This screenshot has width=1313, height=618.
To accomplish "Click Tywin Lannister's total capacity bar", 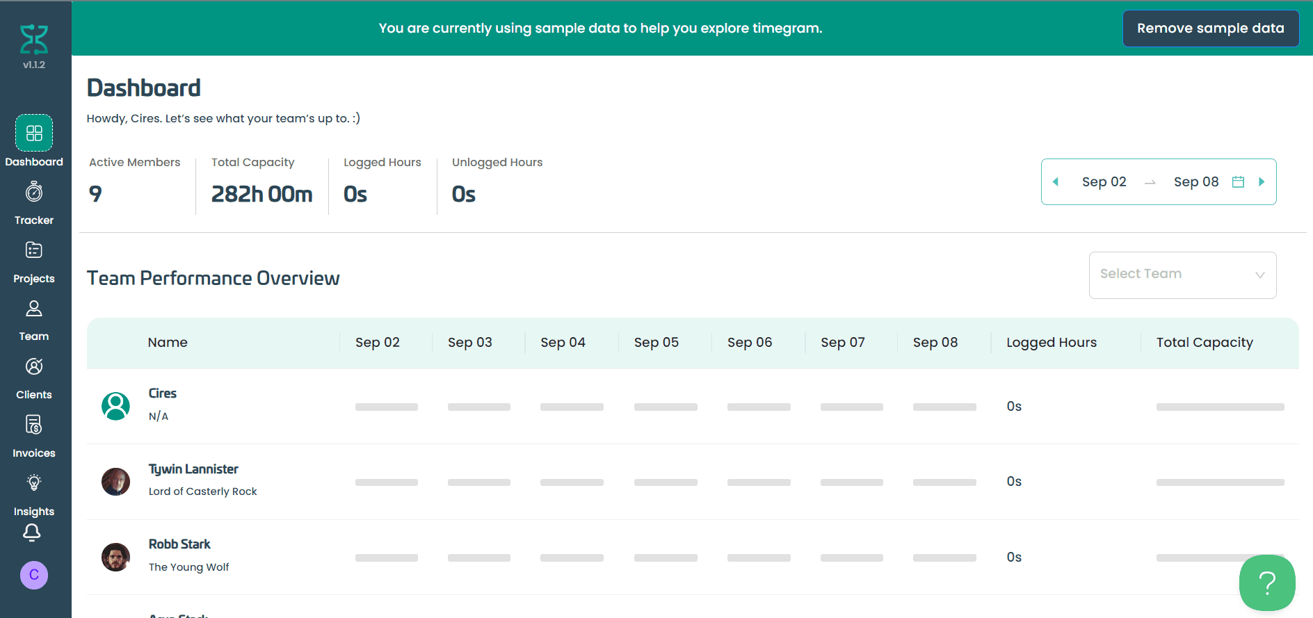I will tap(1220, 482).
